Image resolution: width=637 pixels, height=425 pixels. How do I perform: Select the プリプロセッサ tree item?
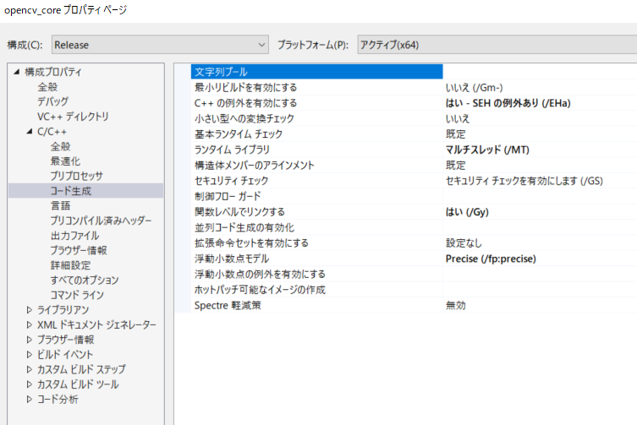[77, 176]
